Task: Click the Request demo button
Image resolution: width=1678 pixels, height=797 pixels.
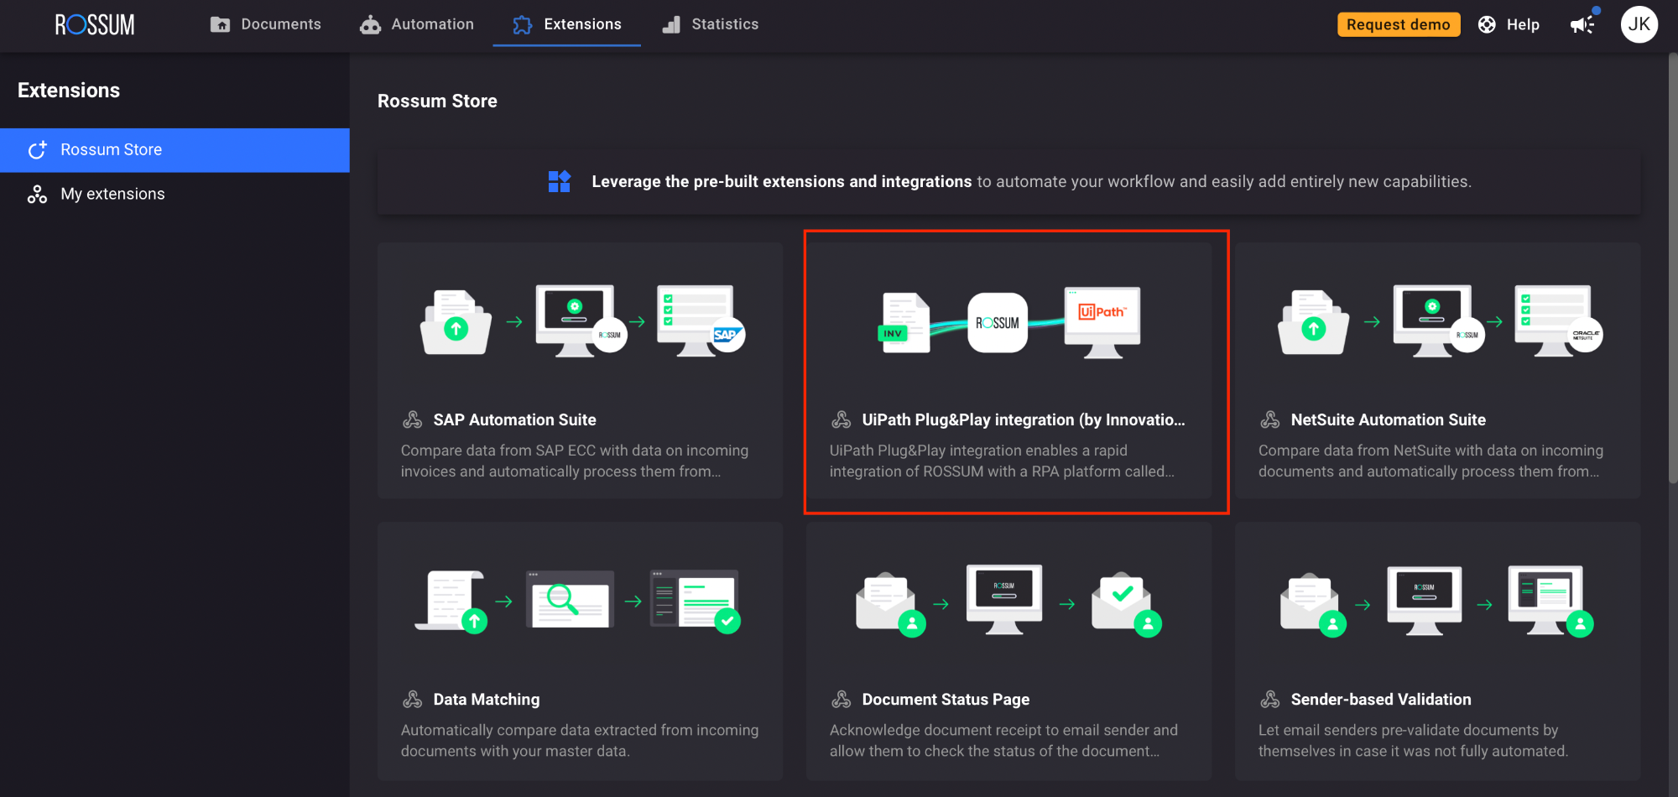Action: click(x=1399, y=24)
